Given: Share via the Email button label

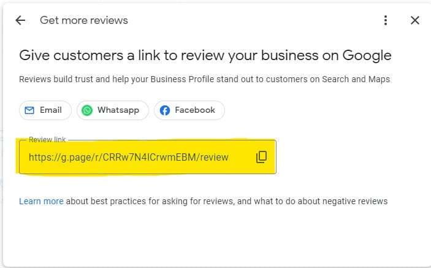Looking at the screenshot, I should coord(50,110).
